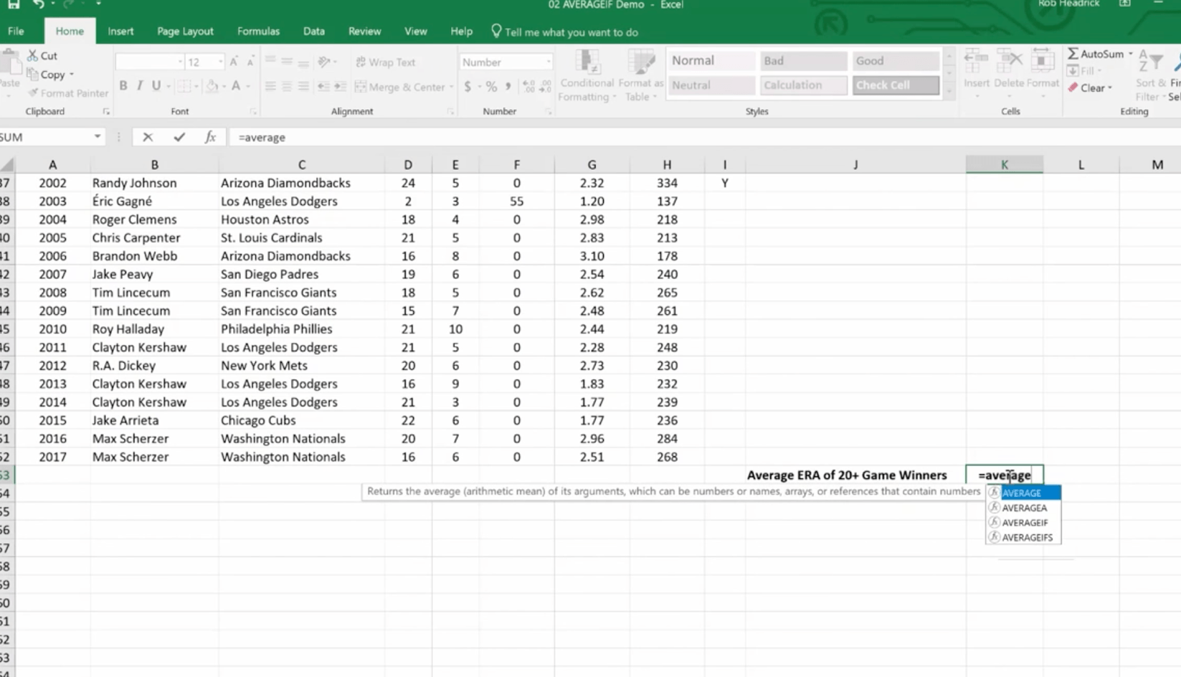Viewport: 1181px width, 677px height.
Task: Apply the Check Cell style
Action: tap(895, 85)
